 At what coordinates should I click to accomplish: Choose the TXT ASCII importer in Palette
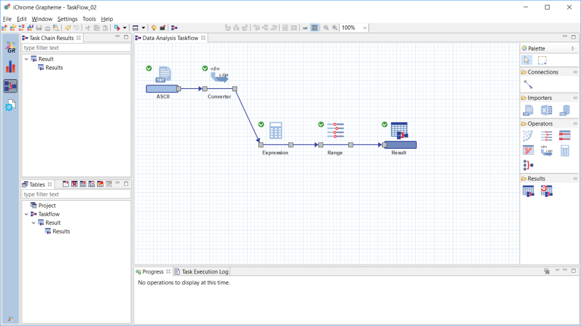click(x=528, y=111)
